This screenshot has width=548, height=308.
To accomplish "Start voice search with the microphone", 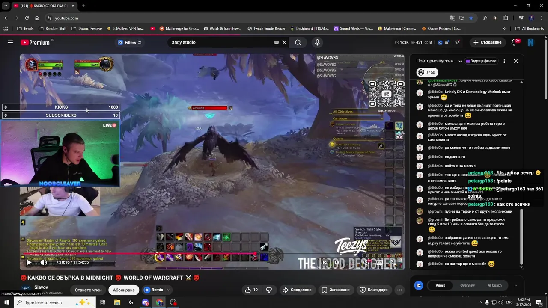I will click(317, 42).
